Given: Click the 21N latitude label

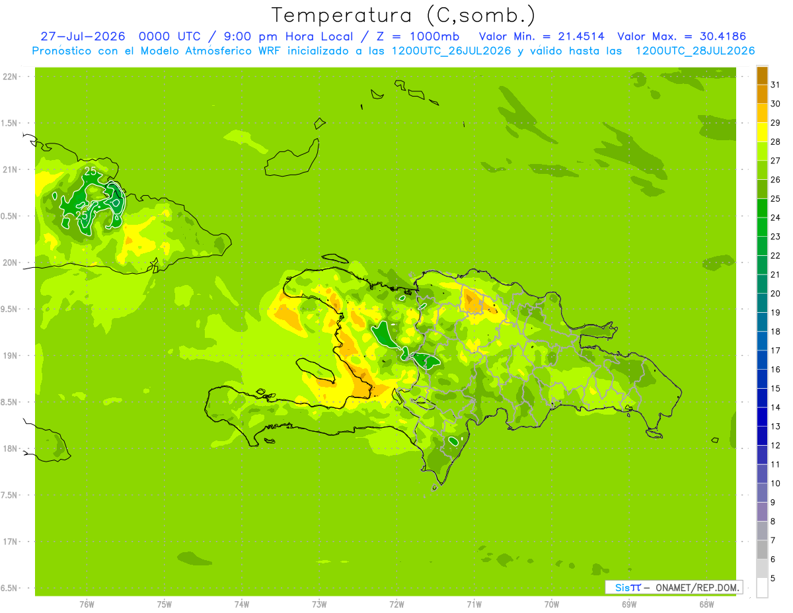Looking at the screenshot, I should tap(10, 170).
